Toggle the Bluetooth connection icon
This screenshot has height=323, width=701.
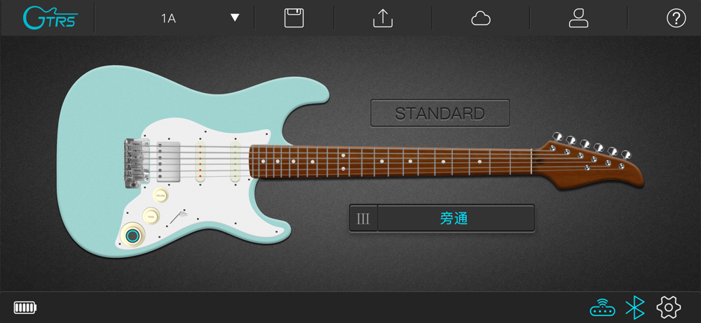click(635, 308)
